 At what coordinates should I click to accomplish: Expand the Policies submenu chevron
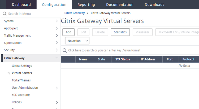pyautogui.click(x=57, y=103)
